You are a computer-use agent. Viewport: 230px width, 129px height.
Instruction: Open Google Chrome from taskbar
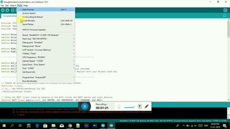70,125
